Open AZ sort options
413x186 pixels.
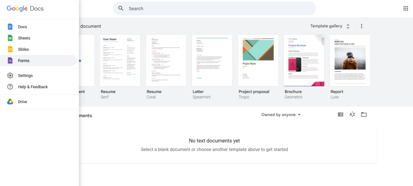coord(352,115)
